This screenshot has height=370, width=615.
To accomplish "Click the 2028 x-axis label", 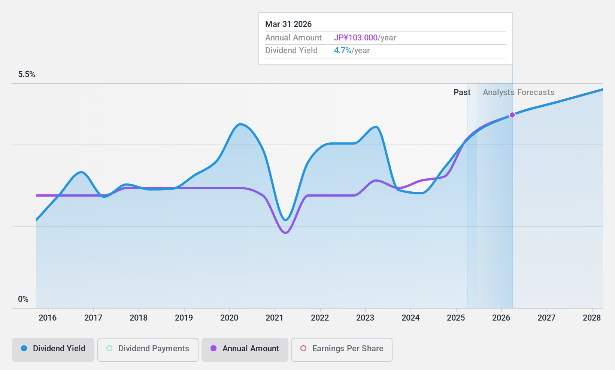I will [592, 318].
